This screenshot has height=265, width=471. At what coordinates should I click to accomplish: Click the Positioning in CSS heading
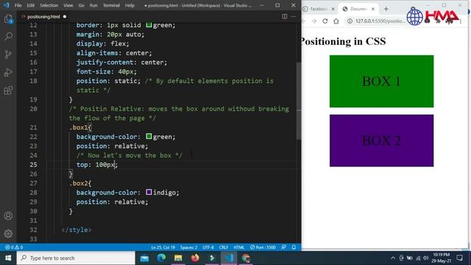pos(343,41)
